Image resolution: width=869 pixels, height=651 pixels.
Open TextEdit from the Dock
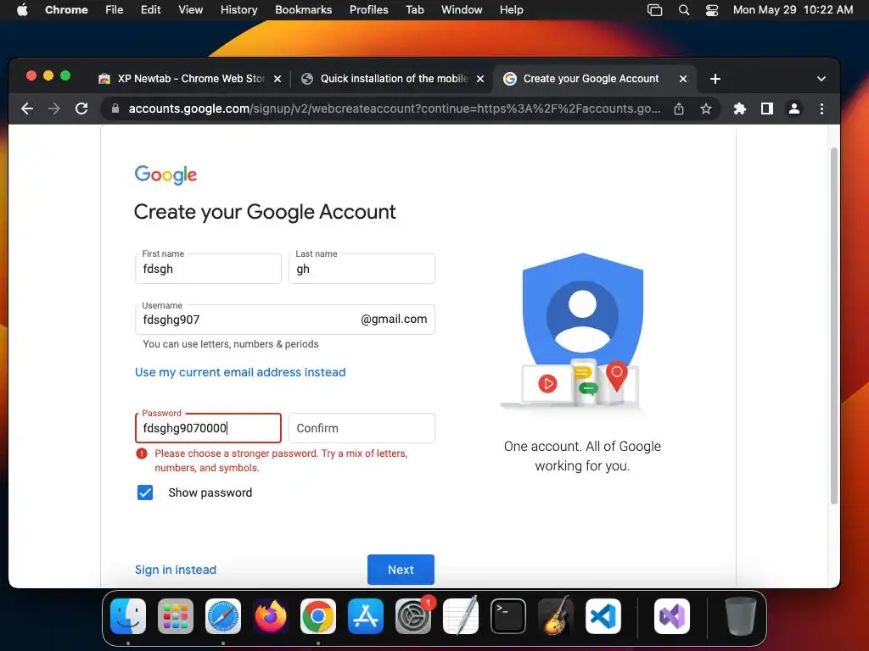click(x=461, y=616)
